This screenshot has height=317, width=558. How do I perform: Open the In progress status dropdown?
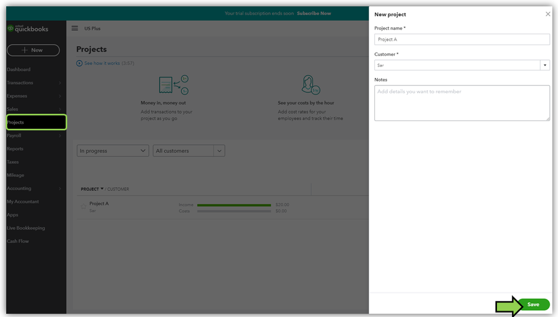click(113, 151)
